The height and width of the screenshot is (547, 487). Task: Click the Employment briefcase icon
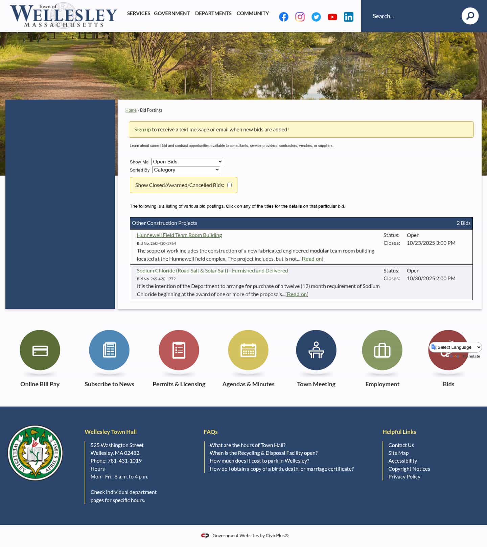tap(382, 350)
